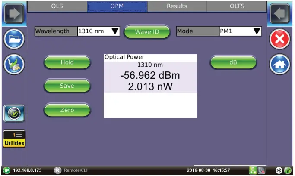Image resolution: width=295 pixels, height=176 pixels.
Task: Click the Mode label
Action: click(197, 31)
